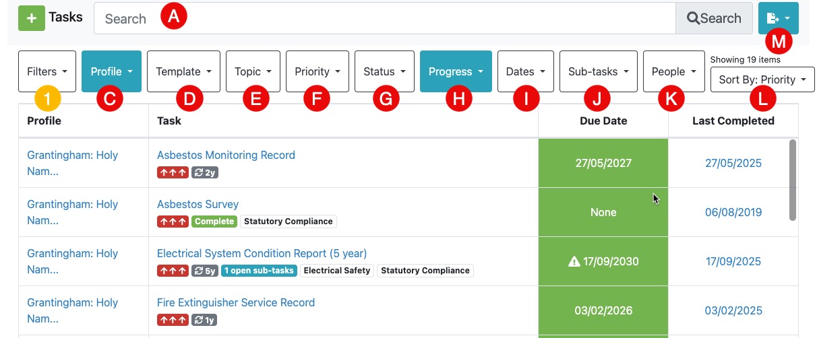Viewport: 817px width, 338px height.
Task: Click the vertical scrollbar on the task table
Action: [792, 179]
